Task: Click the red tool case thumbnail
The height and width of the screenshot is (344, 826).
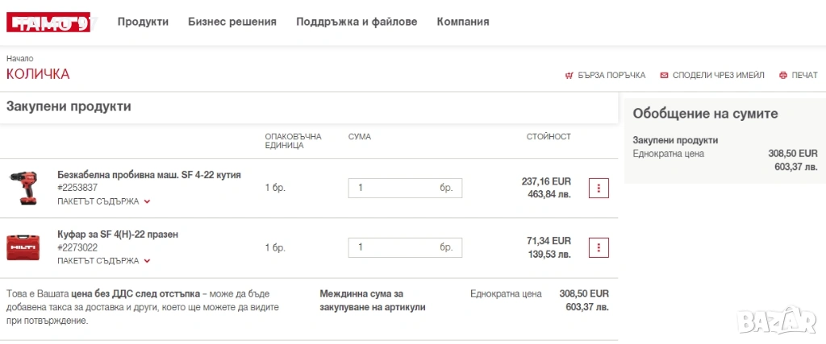Action: pos(23,247)
